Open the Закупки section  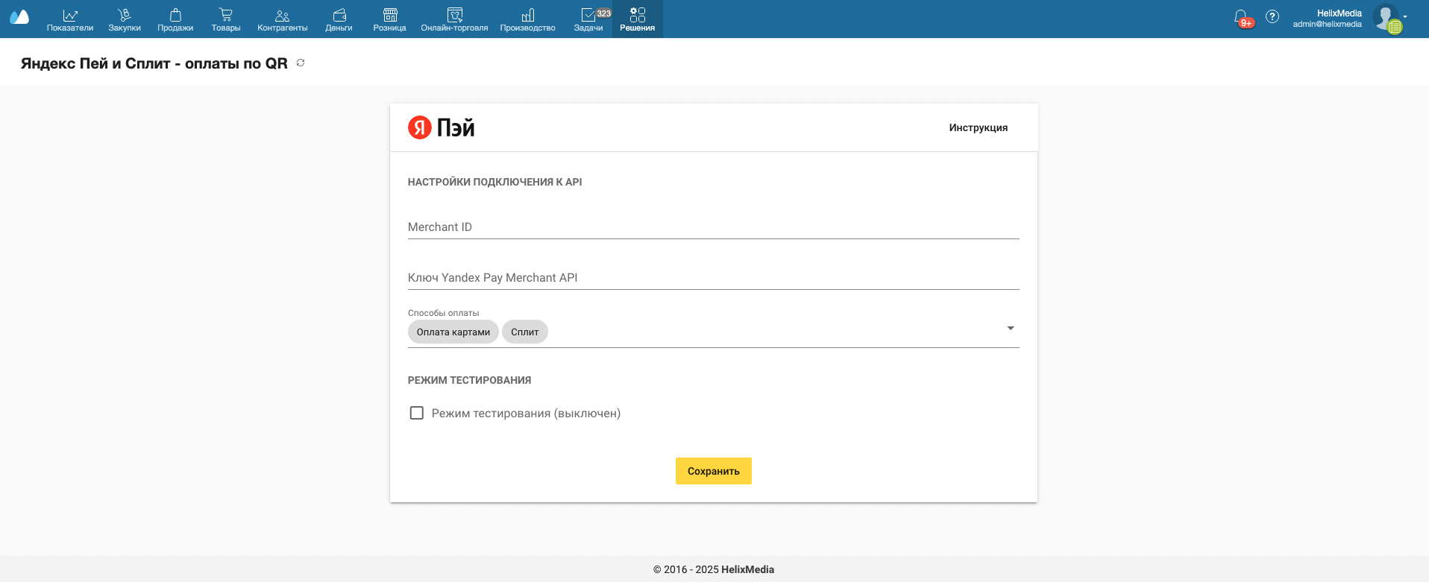pyautogui.click(x=125, y=19)
